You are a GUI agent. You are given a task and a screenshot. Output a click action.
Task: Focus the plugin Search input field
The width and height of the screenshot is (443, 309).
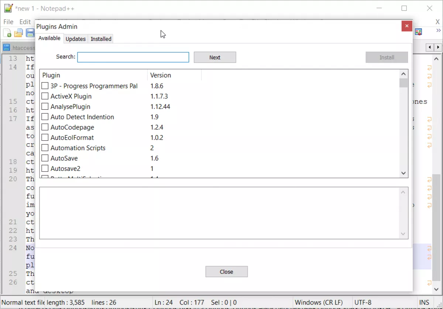pyautogui.click(x=133, y=57)
